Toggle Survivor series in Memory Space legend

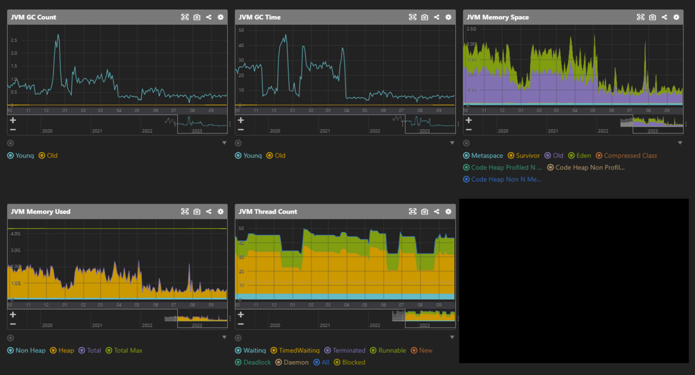pyautogui.click(x=524, y=156)
